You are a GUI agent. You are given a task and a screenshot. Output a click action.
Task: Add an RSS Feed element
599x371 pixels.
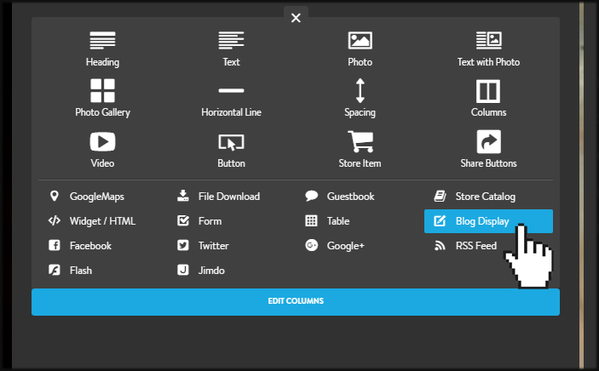pyautogui.click(x=465, y=245)
